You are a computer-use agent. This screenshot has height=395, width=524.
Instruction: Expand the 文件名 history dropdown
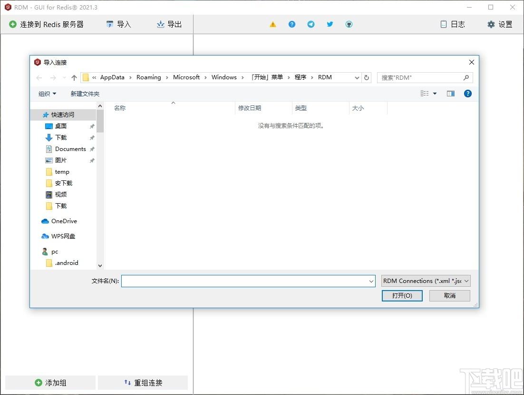[x=371, y=281]
